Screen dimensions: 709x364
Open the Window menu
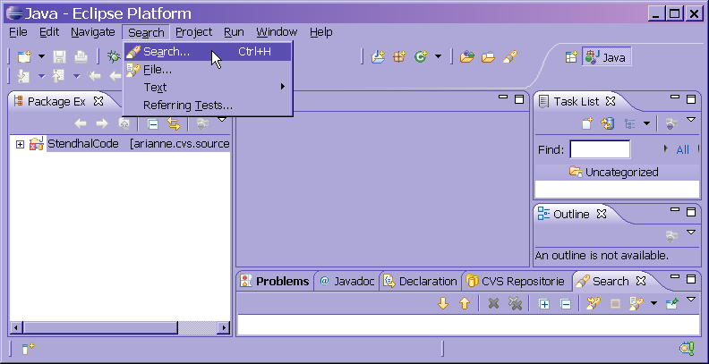pyautogui.click(x=277, y=32)
